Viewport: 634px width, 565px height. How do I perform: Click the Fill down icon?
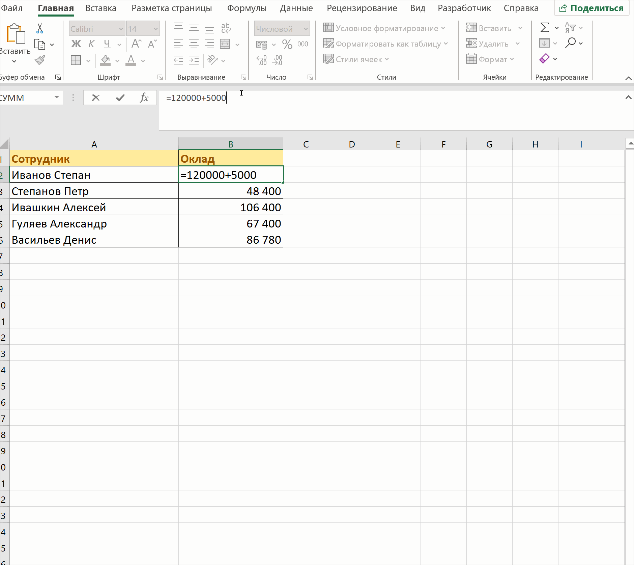(544, 43)
